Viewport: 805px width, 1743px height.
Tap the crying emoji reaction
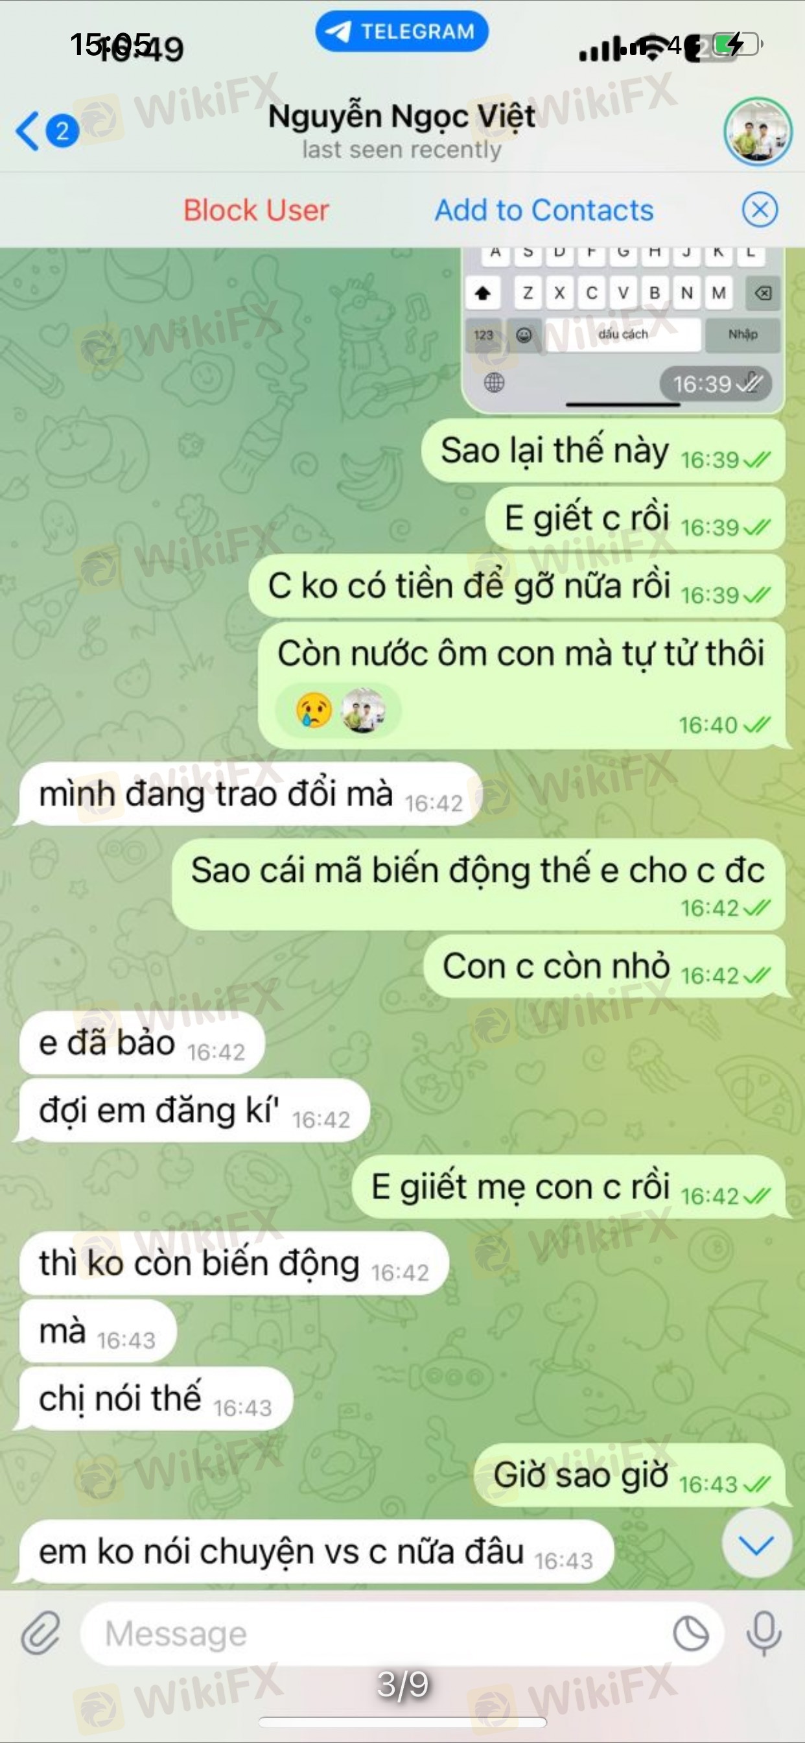pos(313,710)
